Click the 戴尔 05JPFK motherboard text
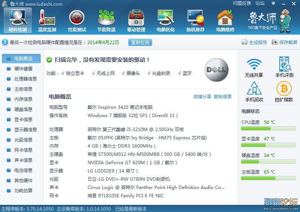Image resolution: width=300 pixels, height=212 pixels. click(147, 138)
